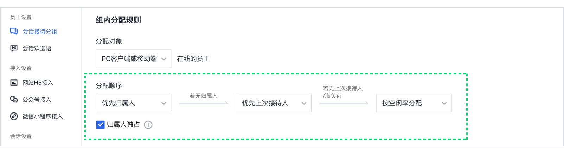Click chevron arrow of 优先归属人 box
Image resolution: width=564 pixels, height=157 pixels.
coord(164,103)
